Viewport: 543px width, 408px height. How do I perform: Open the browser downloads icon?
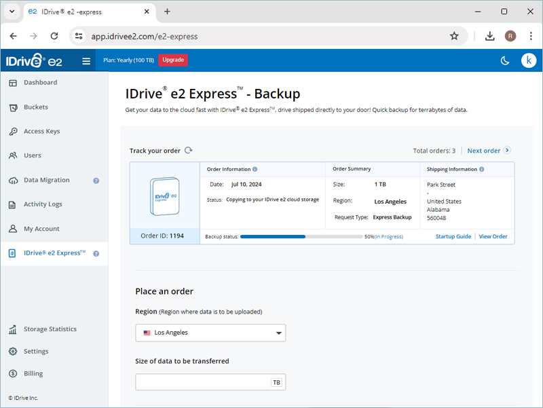[x=489, y=36]
